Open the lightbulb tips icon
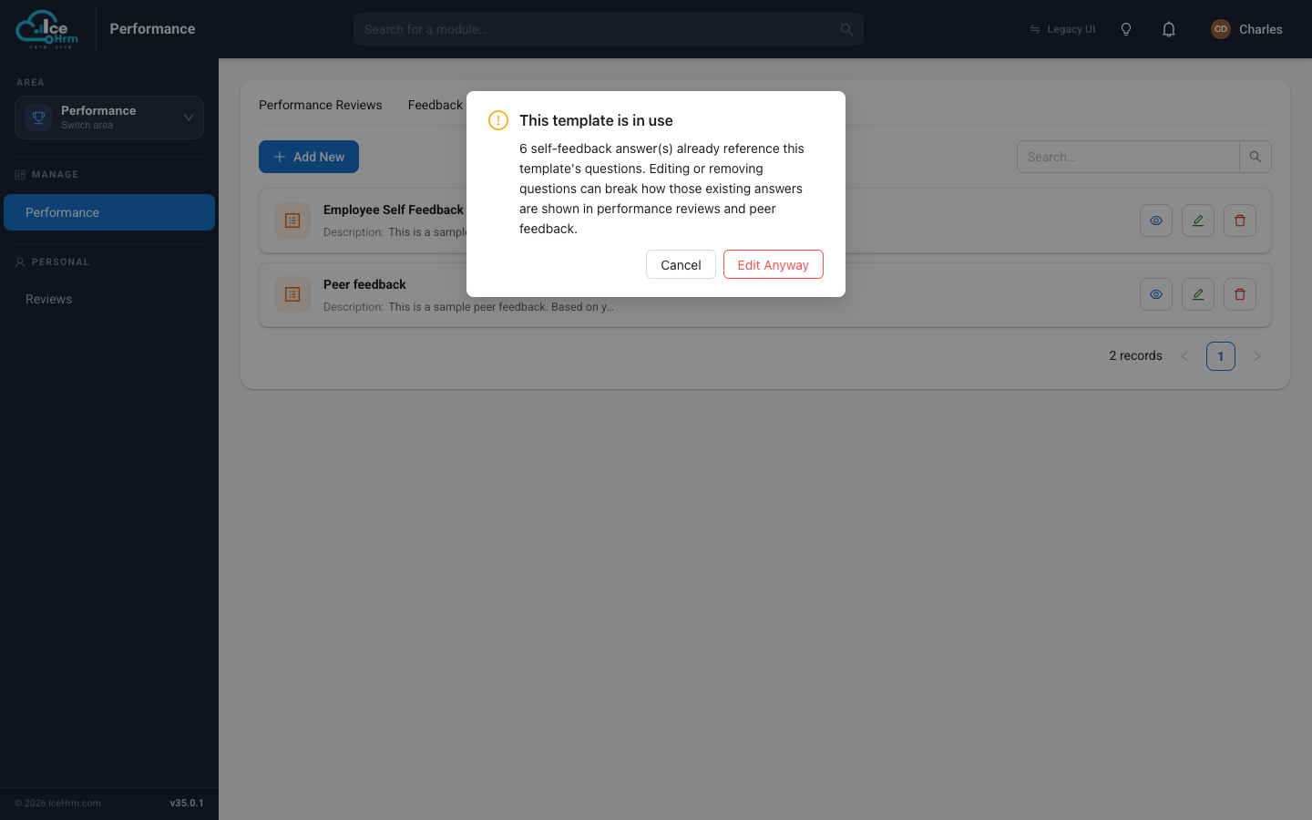The width and height of the screenshot is (1312, 820). tap(1126, 29)
